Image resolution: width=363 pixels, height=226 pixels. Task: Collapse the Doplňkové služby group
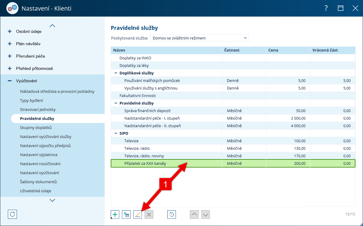pyautogui.click(x=116, y=73)
